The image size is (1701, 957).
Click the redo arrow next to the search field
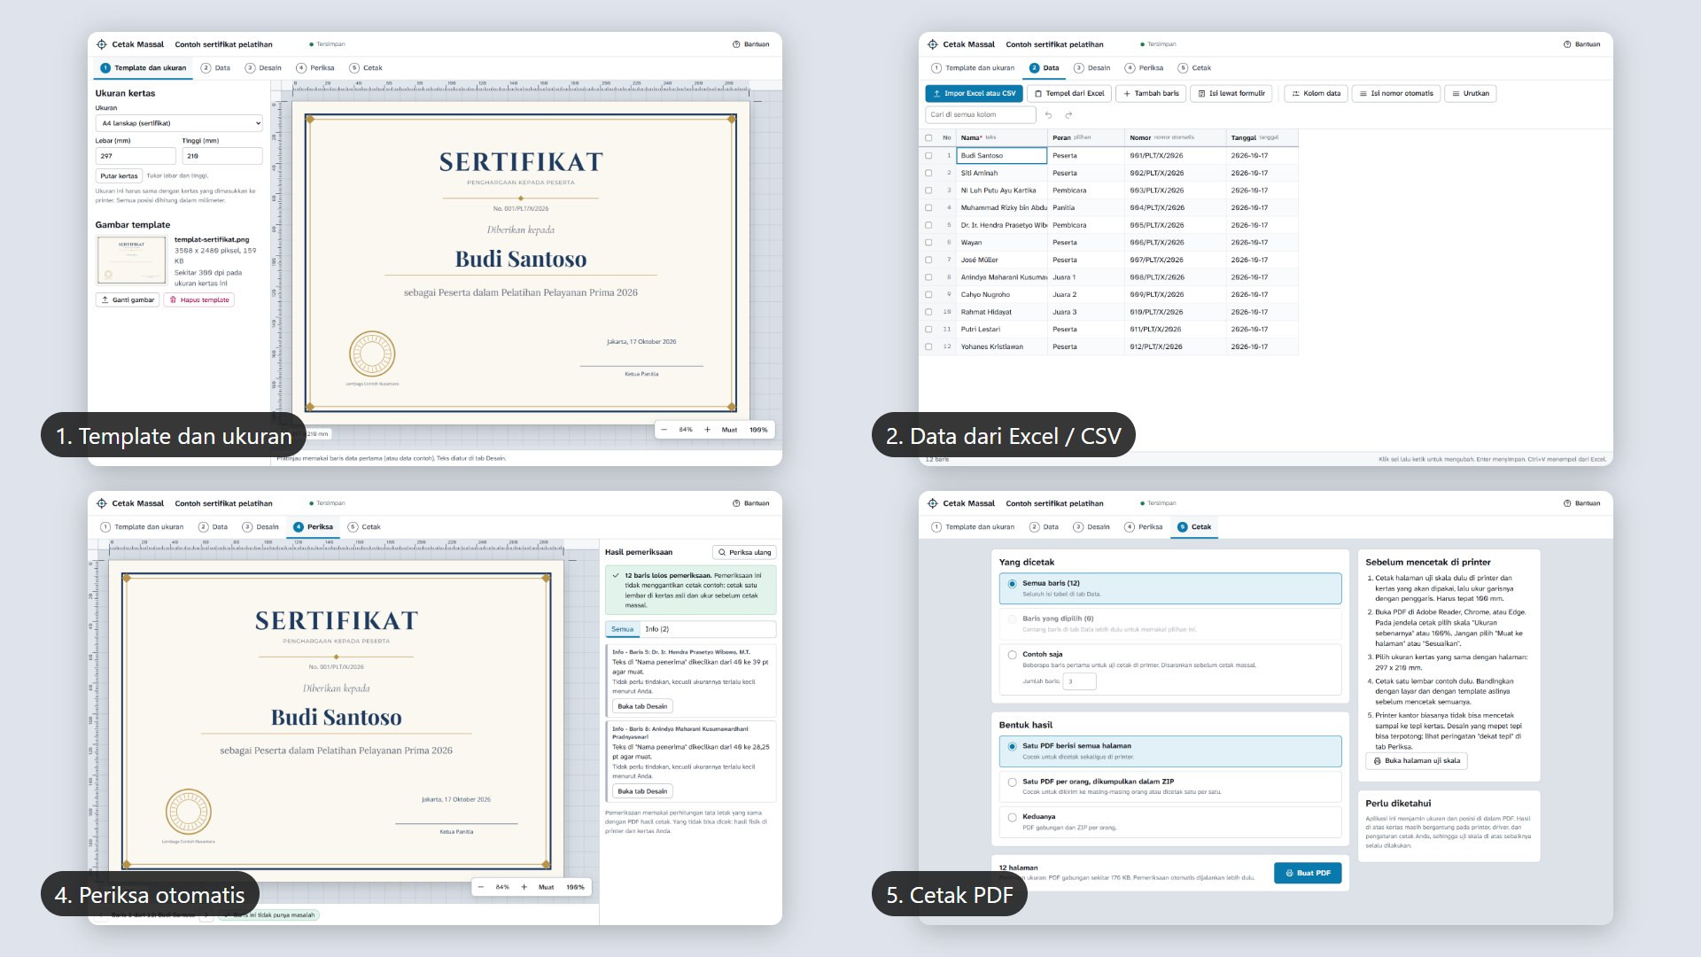click(x=1068, y=114)
